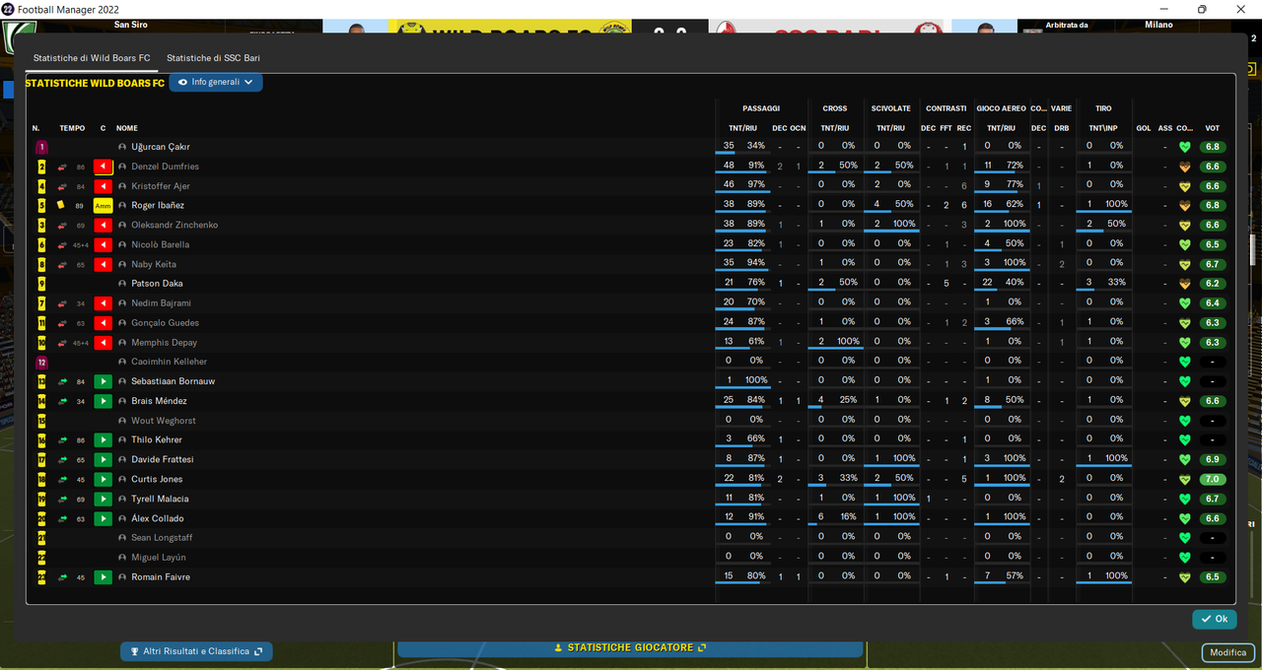Sort players by NOME column header
Image resolution: width=1262 pixels, height=670 pixels.
pyautogui.click(x=127, y=128)
